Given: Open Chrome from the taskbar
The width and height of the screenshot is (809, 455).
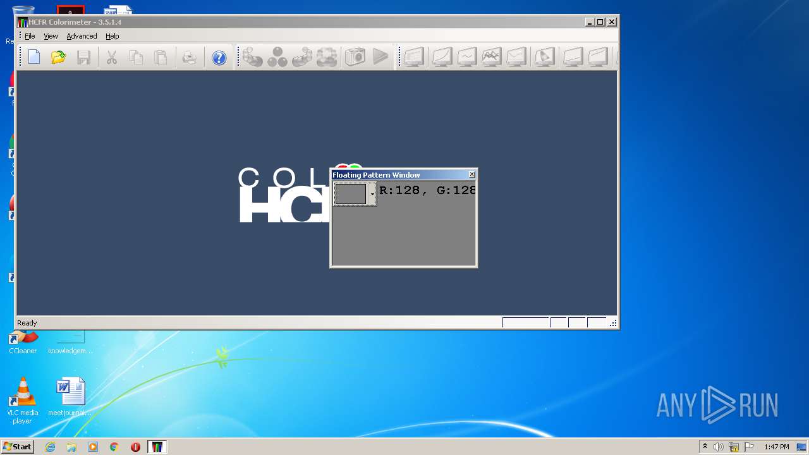Looking at the screenshot, I should [114, 447].
